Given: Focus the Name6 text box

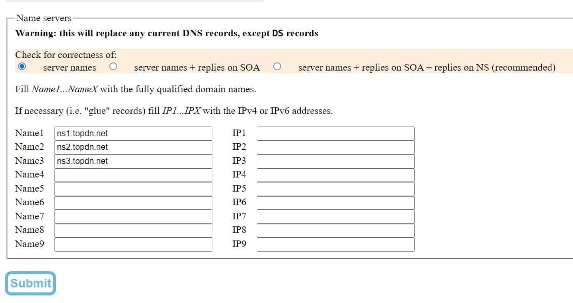Looking at the screenshot, I should pyautogui.click(x=133, y=203).
